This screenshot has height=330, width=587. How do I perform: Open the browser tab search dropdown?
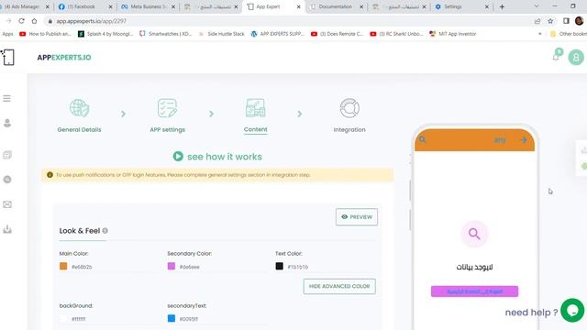click(x=536, y=6)
